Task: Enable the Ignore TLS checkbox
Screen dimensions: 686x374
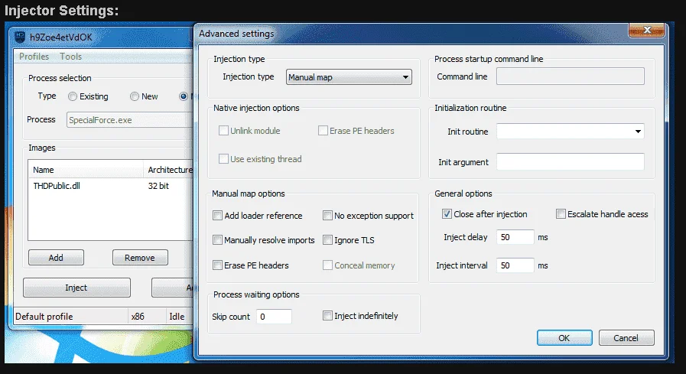Action: coord(327,239)
